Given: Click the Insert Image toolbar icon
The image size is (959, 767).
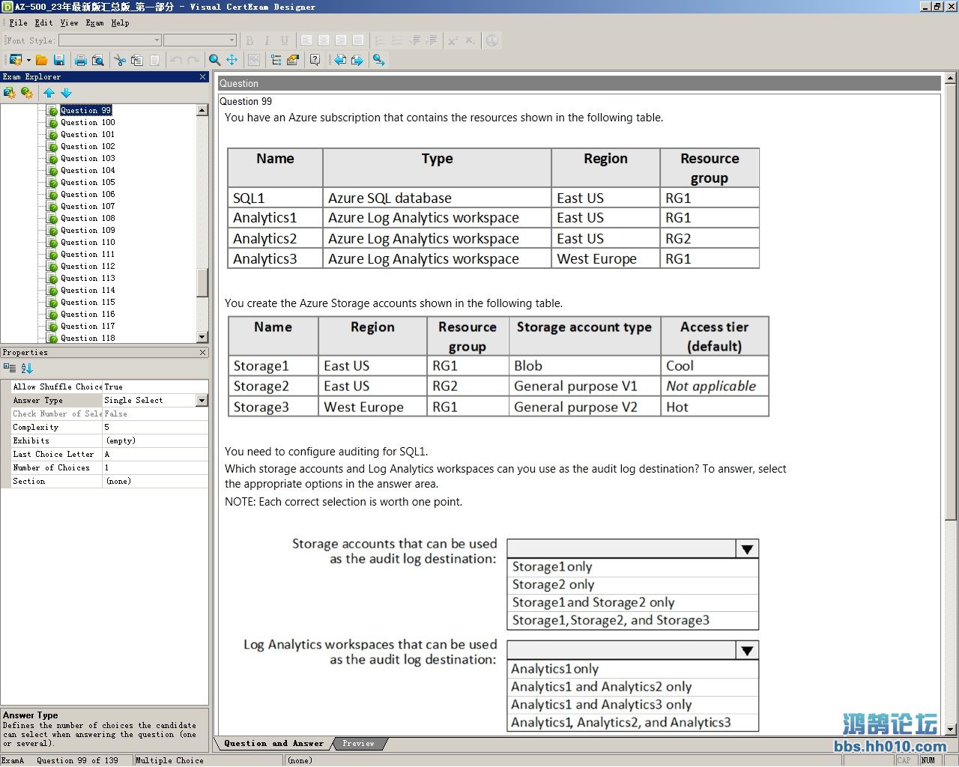Looking at the screenshot, I should (x=254, y=60).
